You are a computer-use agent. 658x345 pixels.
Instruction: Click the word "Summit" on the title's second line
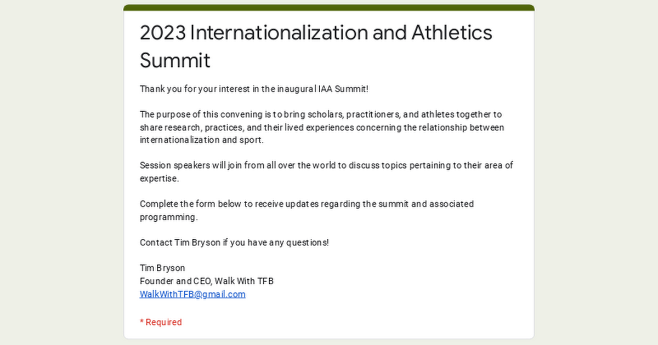tap(175, 60)
